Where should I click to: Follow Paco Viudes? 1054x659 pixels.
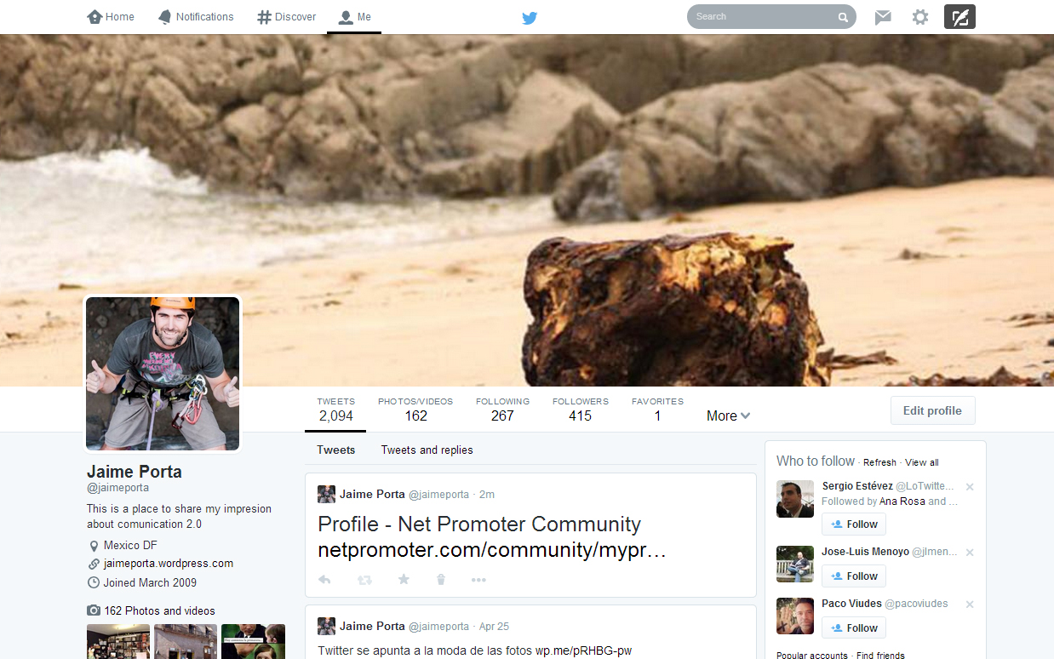(x=854, y=628)
